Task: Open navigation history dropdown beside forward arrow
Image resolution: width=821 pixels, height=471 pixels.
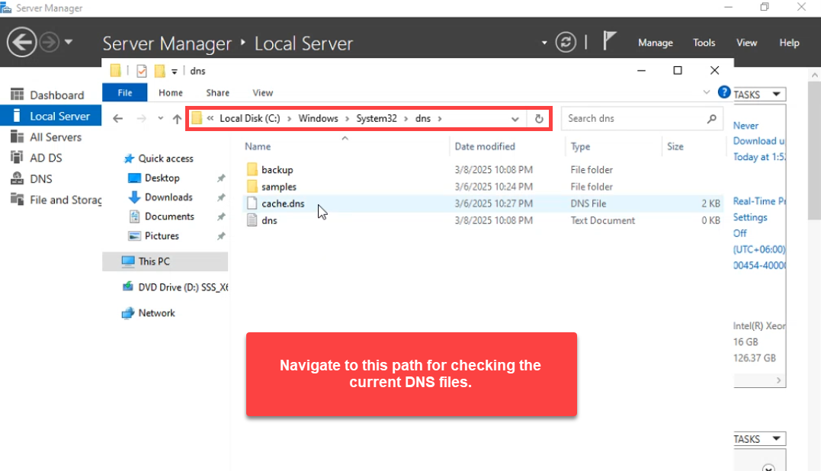Action: (69, 42)
